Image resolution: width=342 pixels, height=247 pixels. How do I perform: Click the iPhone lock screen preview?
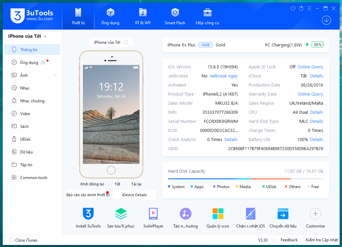(x=111, y=114)
